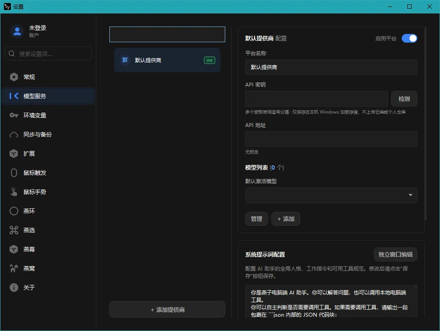
Task: Select the 默认提供商 provider card
Action: pyautogui.click(x=167, y=60)
